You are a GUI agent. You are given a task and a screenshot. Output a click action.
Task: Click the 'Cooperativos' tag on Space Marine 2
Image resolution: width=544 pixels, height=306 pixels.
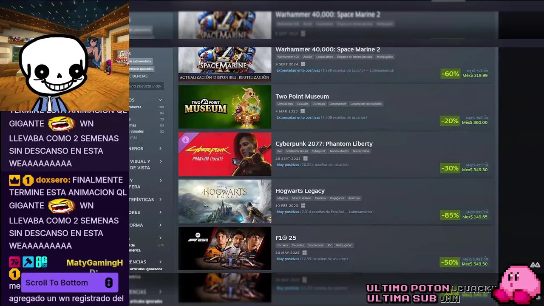(325, 57)
